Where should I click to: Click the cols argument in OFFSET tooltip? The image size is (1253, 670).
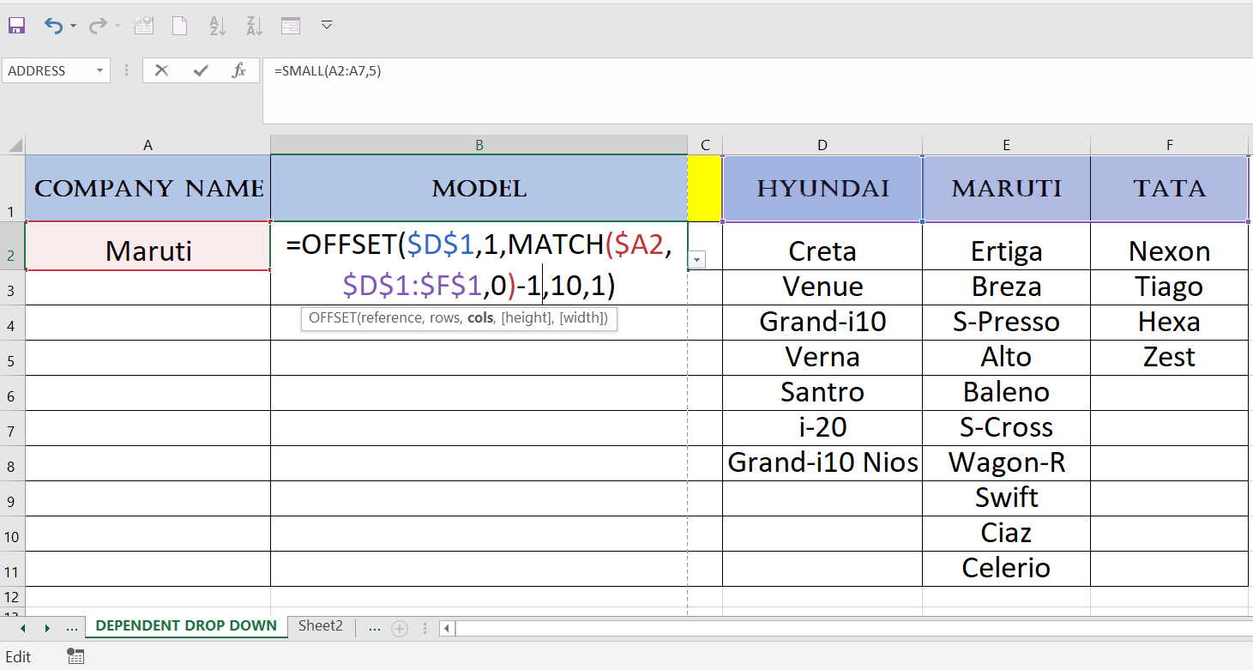pos(480,318)
